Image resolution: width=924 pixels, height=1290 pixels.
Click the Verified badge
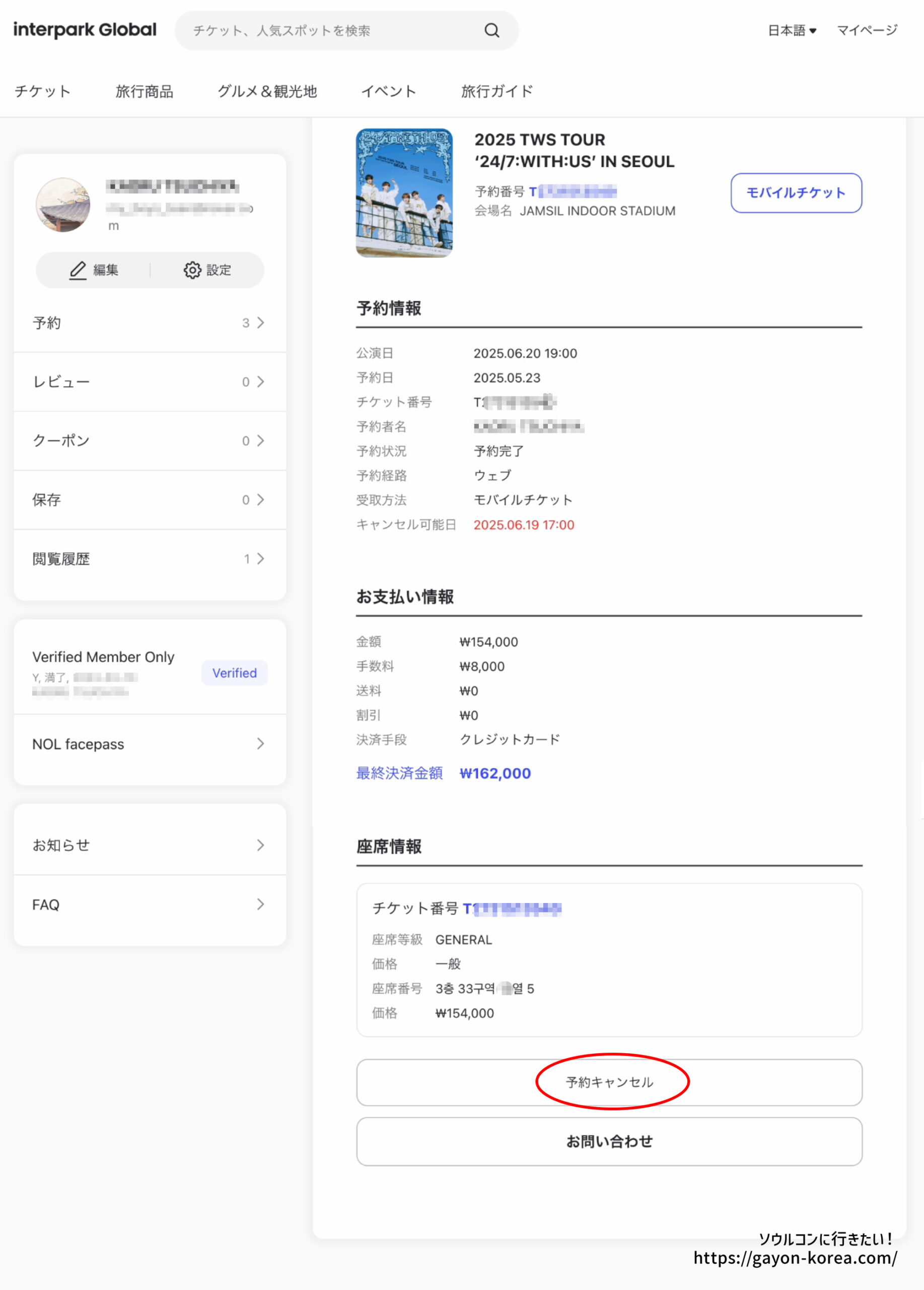(234, 673)
